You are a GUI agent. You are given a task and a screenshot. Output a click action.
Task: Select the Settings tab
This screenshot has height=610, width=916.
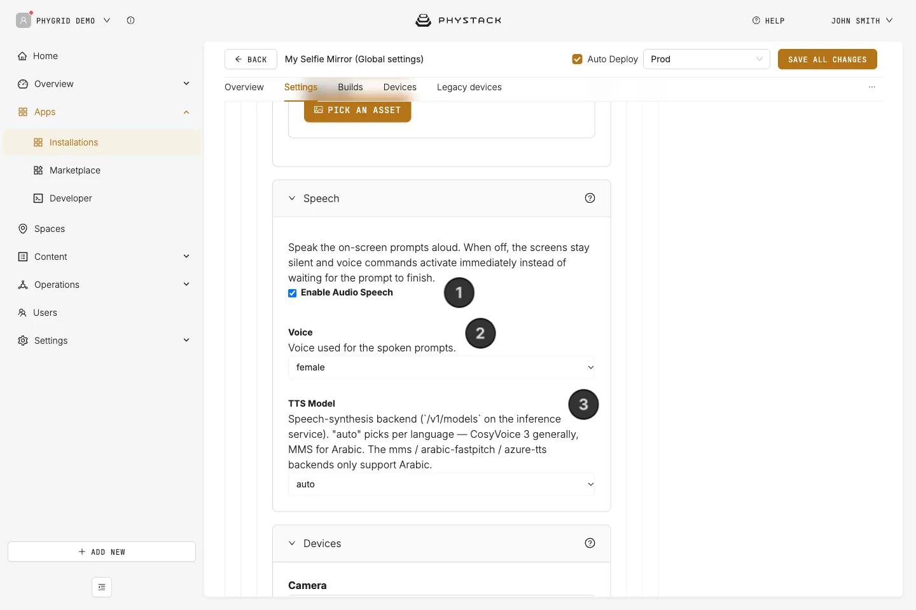pyautogui.click(x=301, y=87)
